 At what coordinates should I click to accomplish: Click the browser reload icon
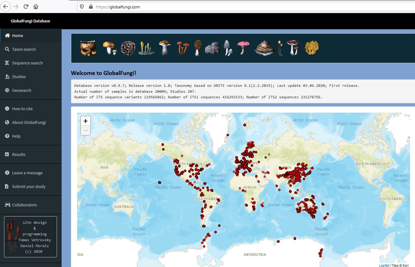(x=26, y=7)
